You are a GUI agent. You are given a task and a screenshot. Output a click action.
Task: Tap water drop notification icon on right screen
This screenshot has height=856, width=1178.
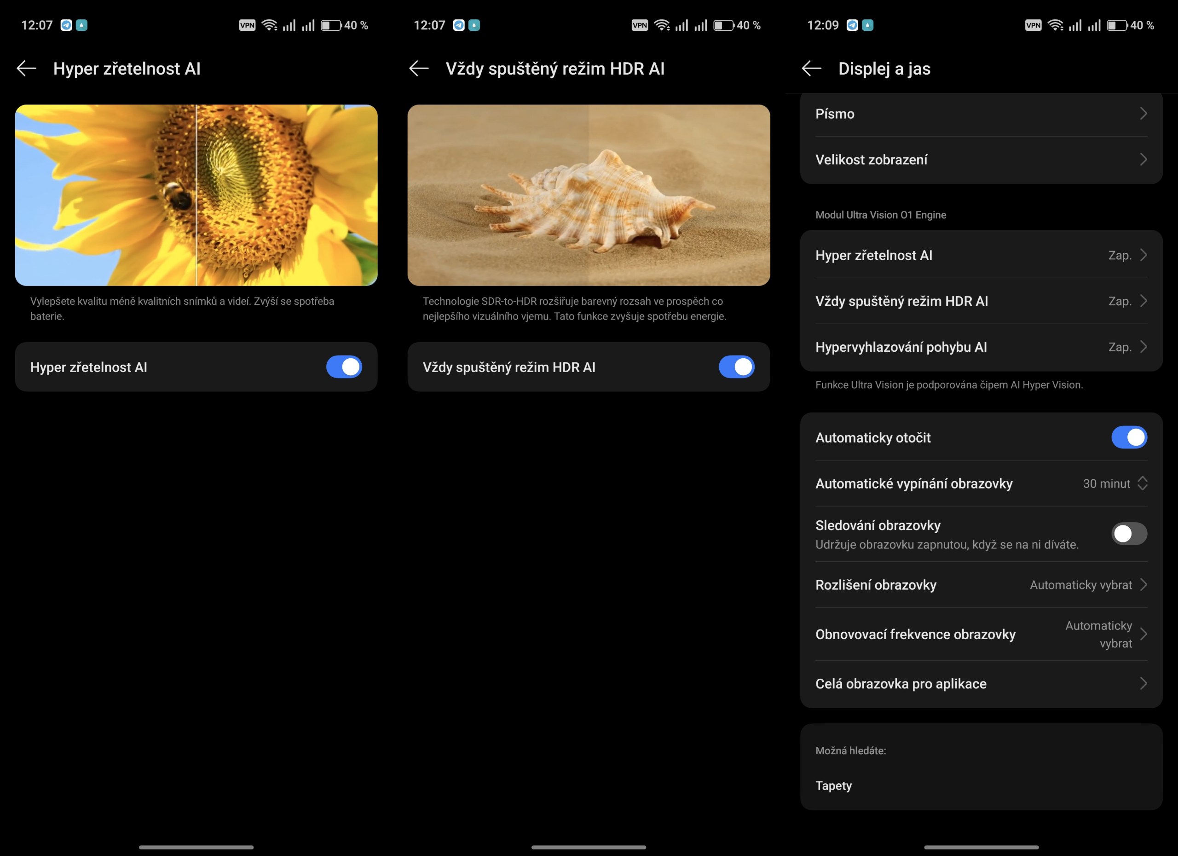[x=867, y=25]
